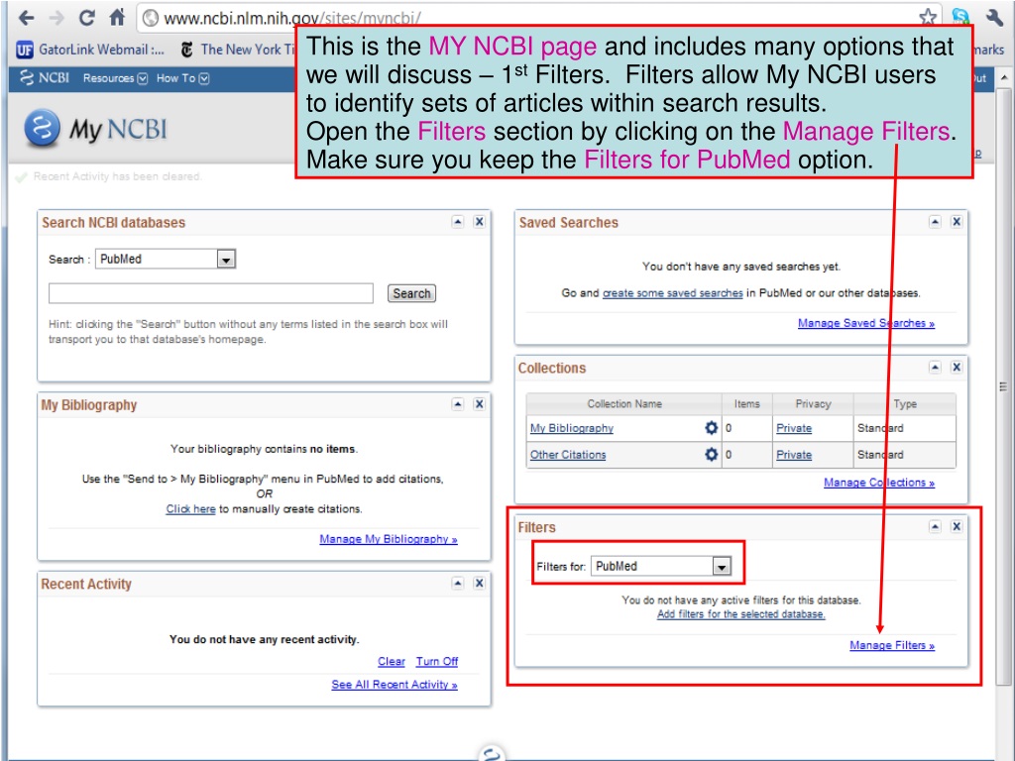The height and width of the screenshot is (761, 1015).
Task: Click the Privacy column header
Action: coord(813,404)
